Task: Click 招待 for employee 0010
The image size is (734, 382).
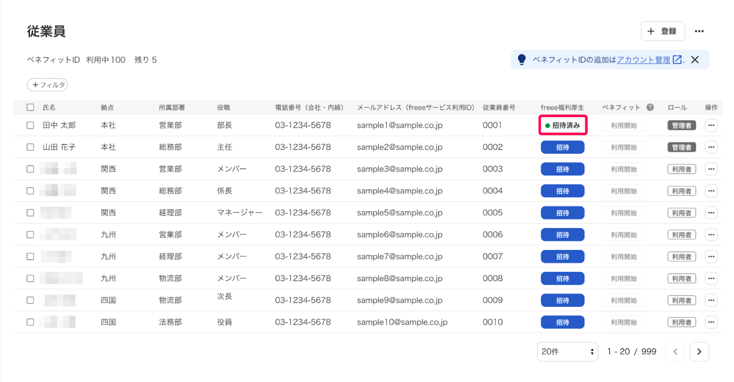Action: coord(562,322)
